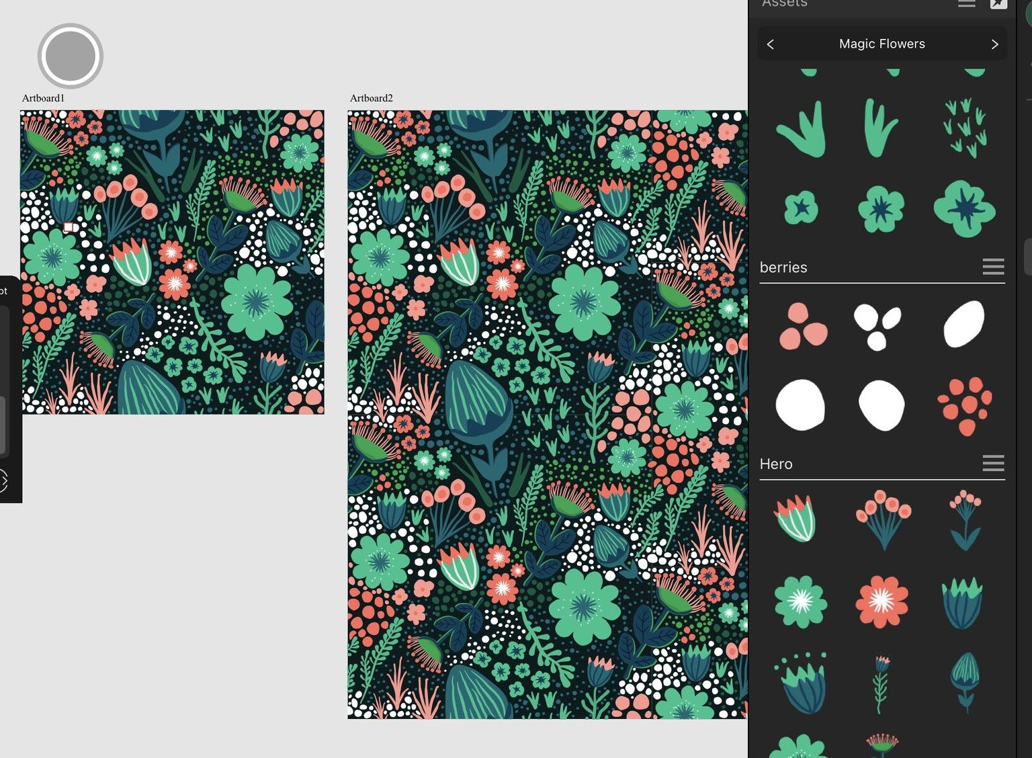Open the Assets panel hamburger menu
This screenshot has height=758, width=1032.
click(967, 3)
